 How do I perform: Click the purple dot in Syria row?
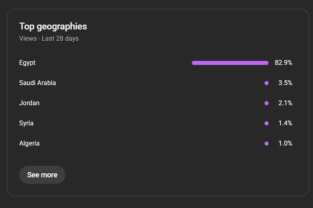tap(267, 123)
